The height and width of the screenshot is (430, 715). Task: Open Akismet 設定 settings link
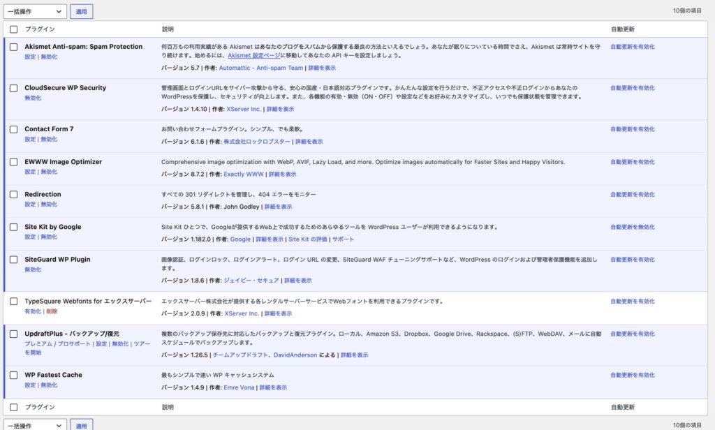(30, 57)
